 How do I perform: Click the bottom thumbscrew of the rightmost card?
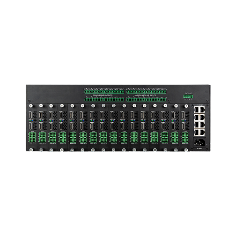(x=186, y=150)
